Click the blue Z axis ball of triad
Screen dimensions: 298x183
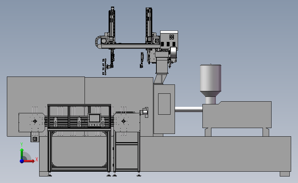point(22,161)
